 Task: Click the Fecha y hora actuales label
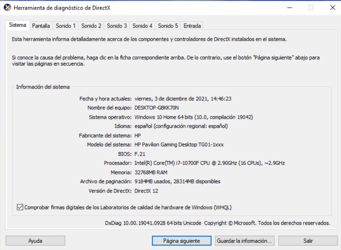coord(105,99)
